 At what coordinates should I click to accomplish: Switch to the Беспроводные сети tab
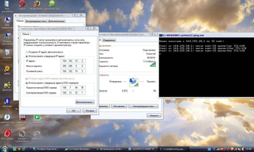pyautogui.click(x=36, y=21)
